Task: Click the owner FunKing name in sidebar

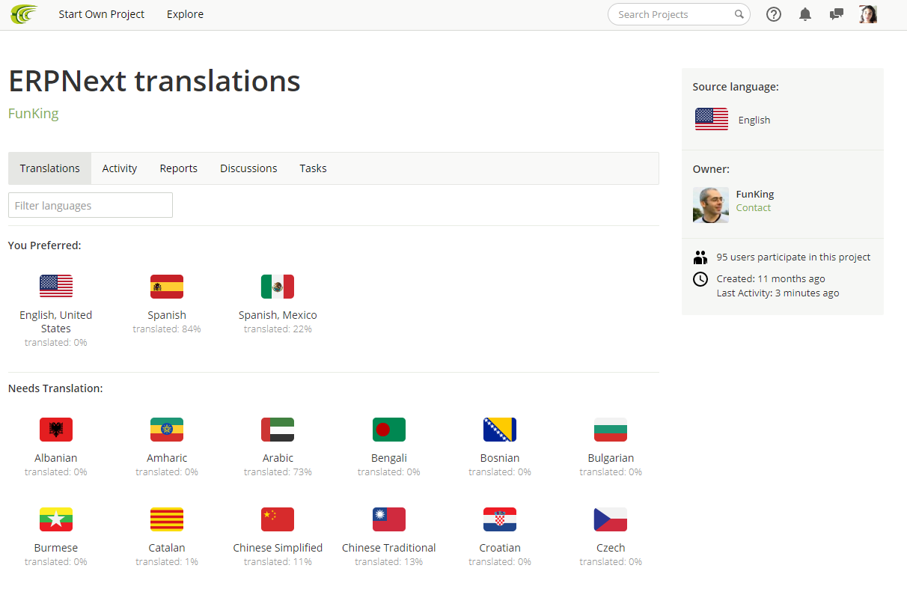Action: pyautogui.click(x=755, y=195)
